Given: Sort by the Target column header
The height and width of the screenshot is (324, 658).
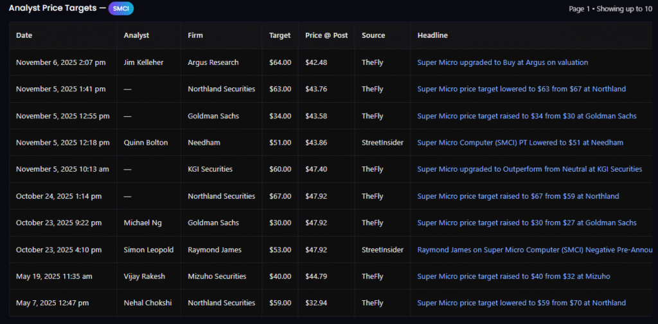Looking at the screenshot, I should coord(280,35).
